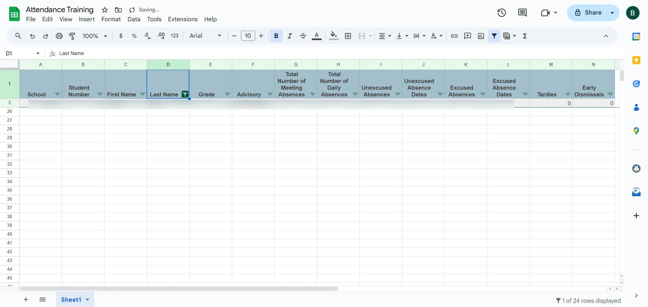
Task: Open the Data menu
Action: 134,19
